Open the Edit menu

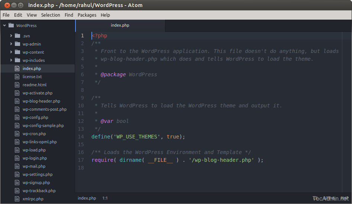click(x=18, y=15)
